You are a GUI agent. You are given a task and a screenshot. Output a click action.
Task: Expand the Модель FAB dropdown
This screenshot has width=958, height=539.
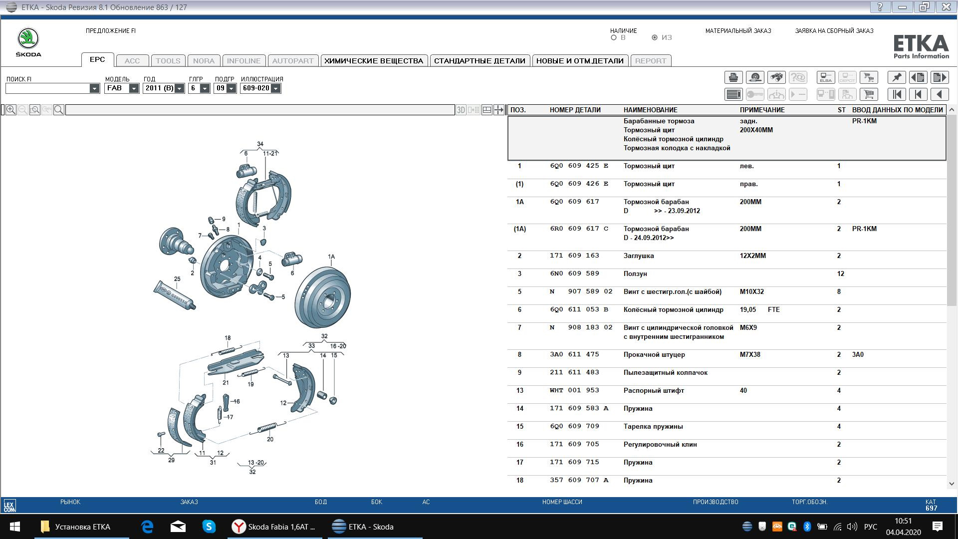click(133, 88)
